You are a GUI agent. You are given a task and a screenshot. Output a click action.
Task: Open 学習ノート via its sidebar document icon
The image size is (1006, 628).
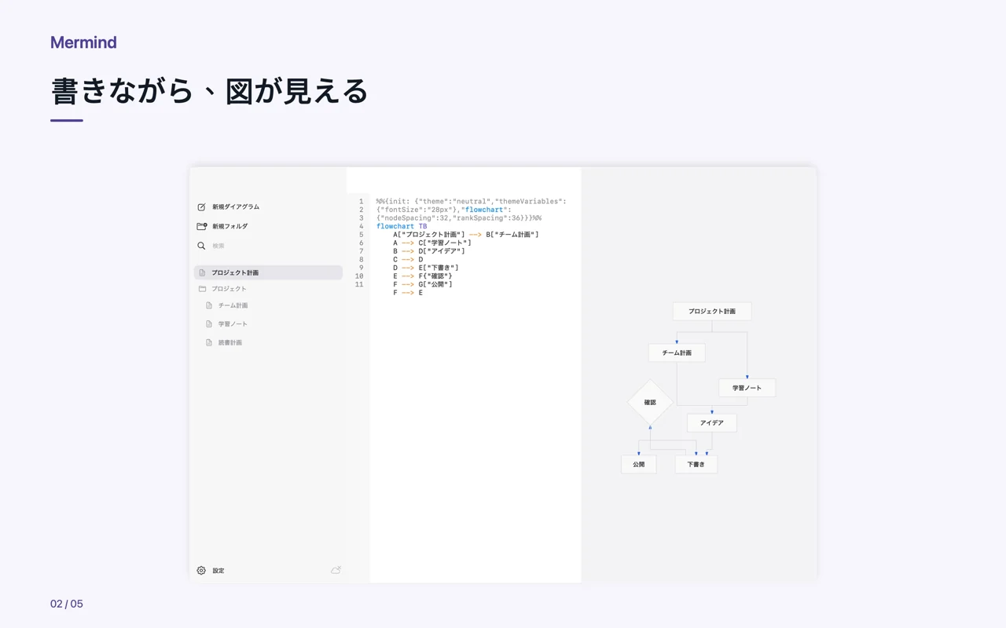click(x=209, y=324)
